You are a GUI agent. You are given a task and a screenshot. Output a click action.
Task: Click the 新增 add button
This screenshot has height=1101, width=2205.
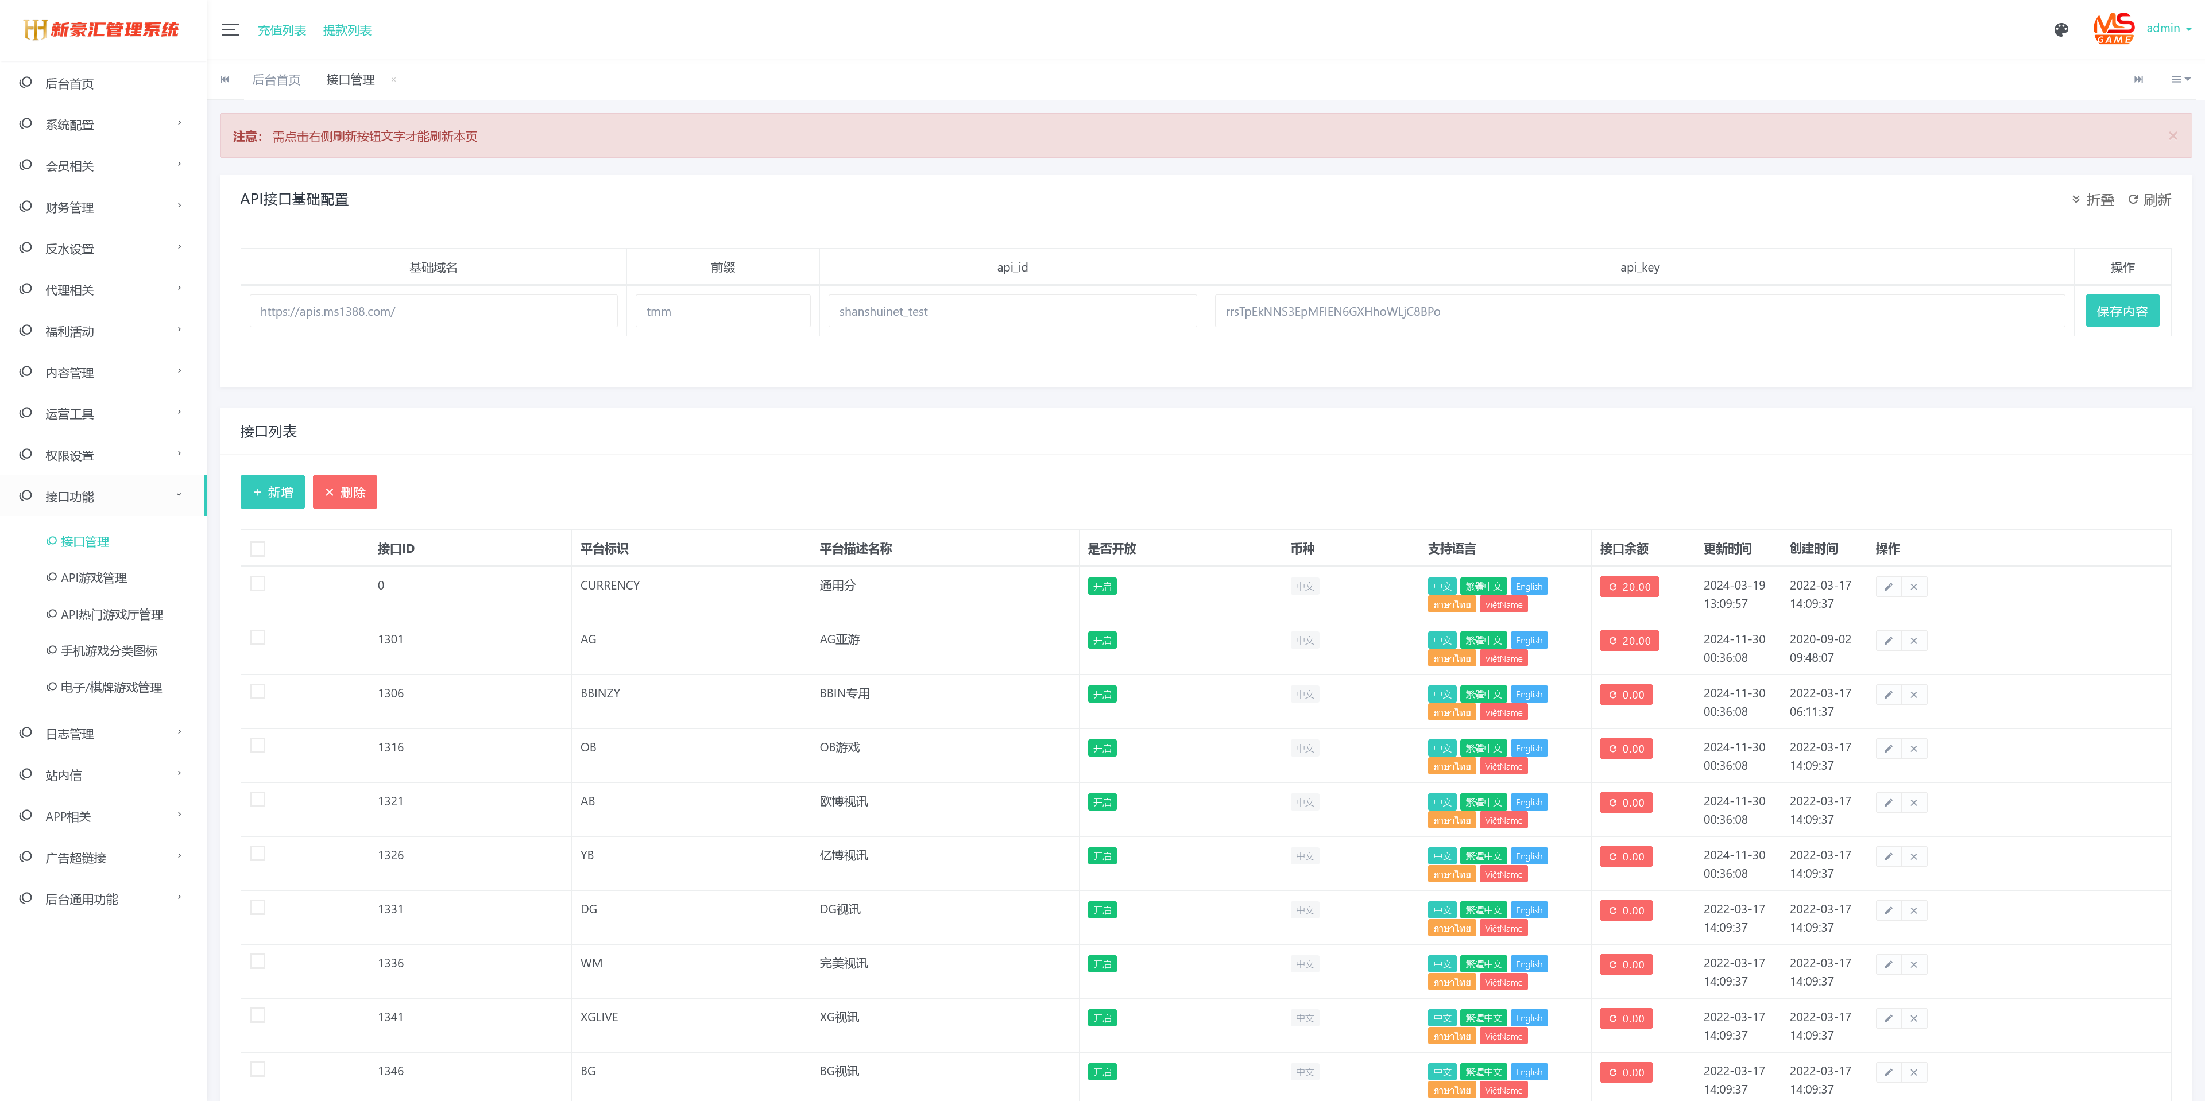click(272, 492)
